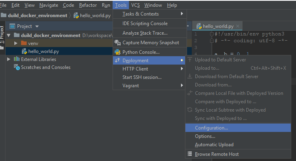This screenshot has height=161, width=296.
Task: Open the Project view dropdown
Action: (x=37, y=26)
